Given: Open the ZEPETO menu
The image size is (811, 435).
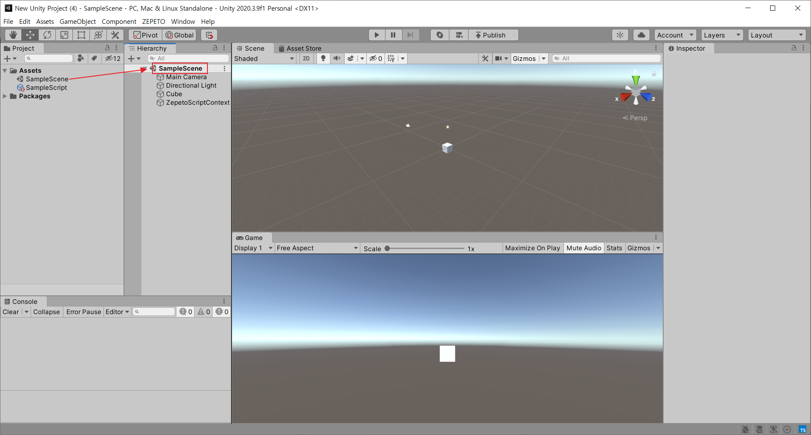Looking at the screenshot, I should tap(153, 21).
